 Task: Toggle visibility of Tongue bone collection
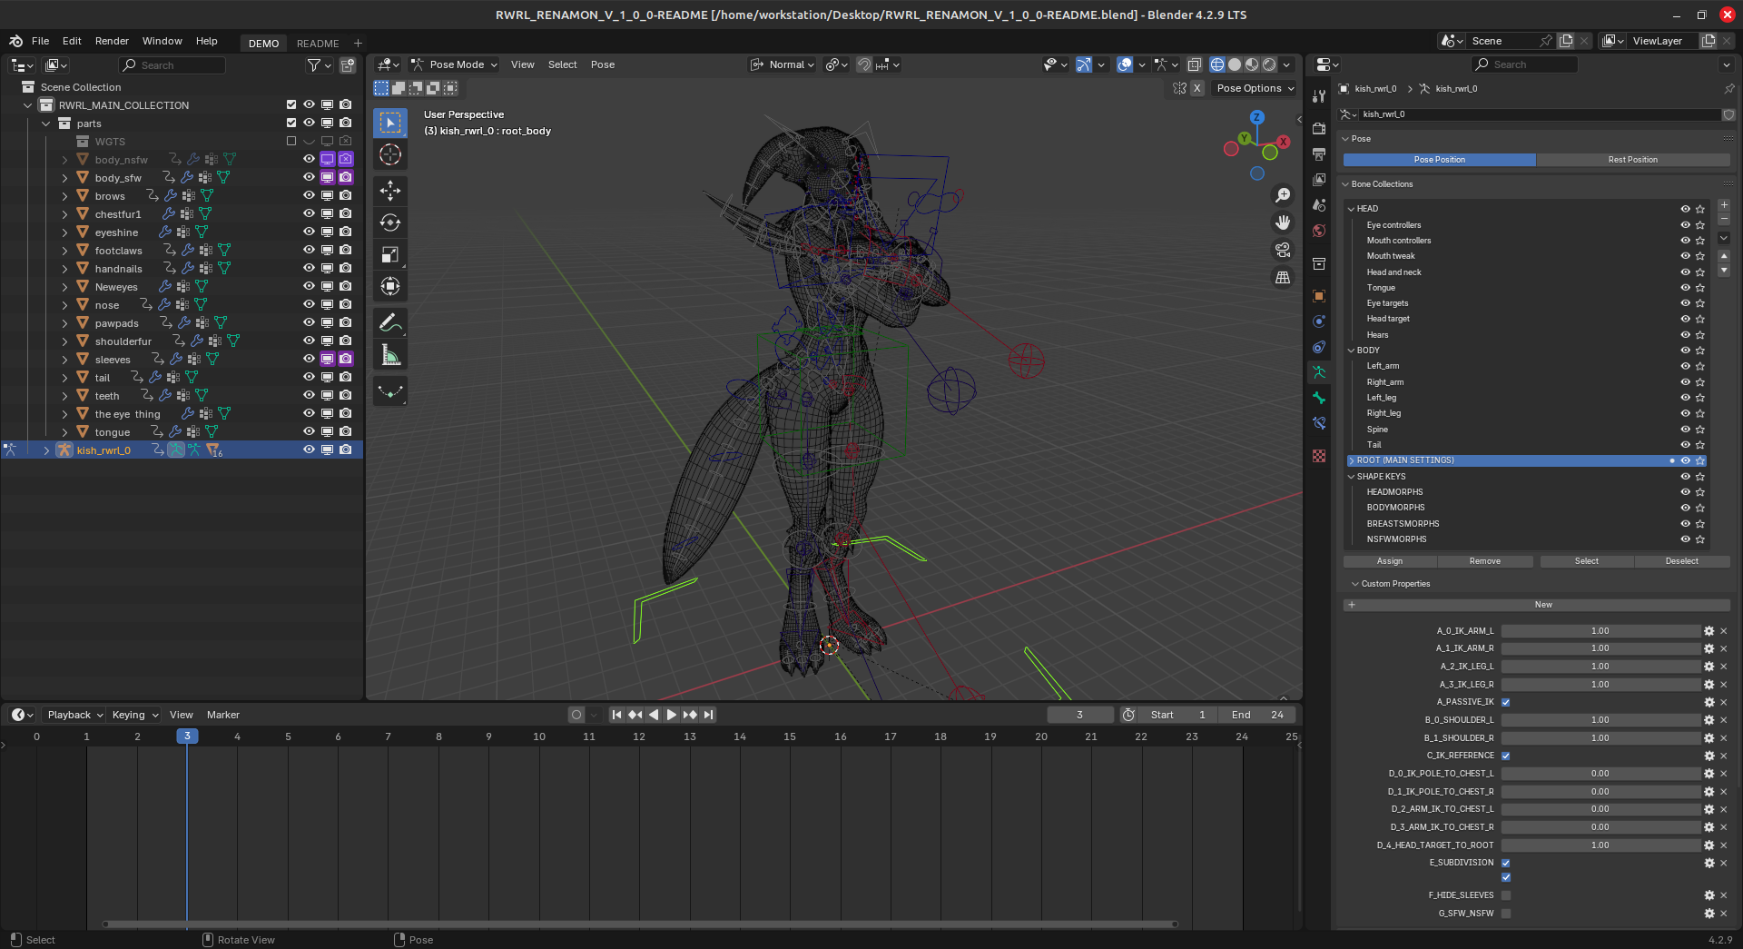(x=1685, y=288)
